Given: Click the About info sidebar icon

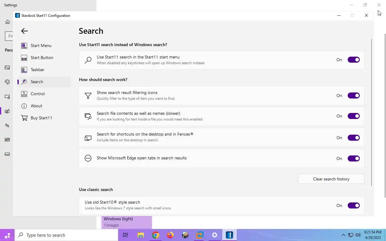Looking at the screenshot, I should 24,106.
